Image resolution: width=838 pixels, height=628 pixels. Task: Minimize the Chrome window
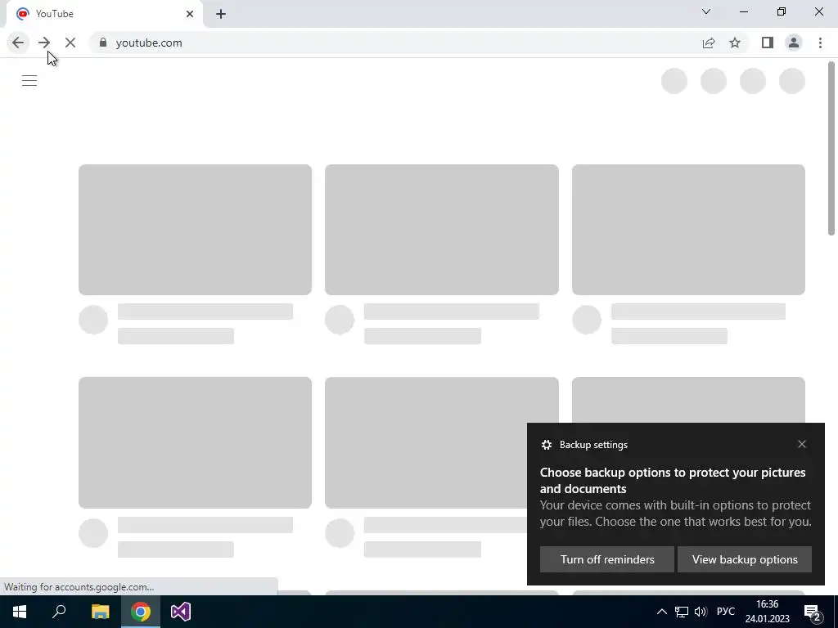click(744, 11)
